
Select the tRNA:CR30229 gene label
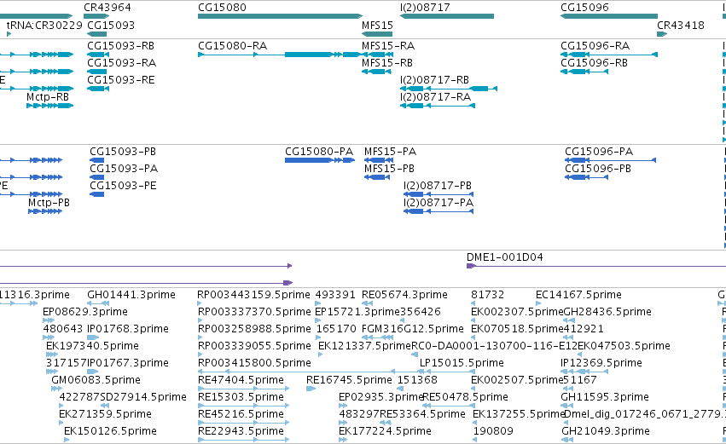tap(44, 25)
